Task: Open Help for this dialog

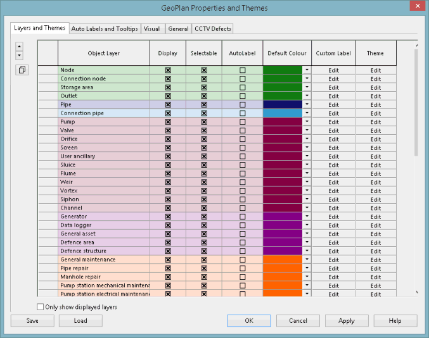Action: pos(395,320)
